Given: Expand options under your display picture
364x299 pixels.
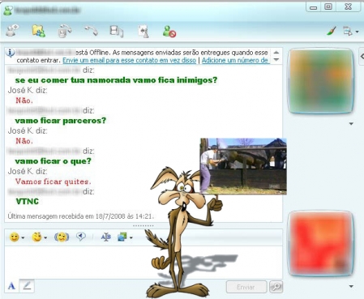Looking at the screenshot, I should coord(351,286).
